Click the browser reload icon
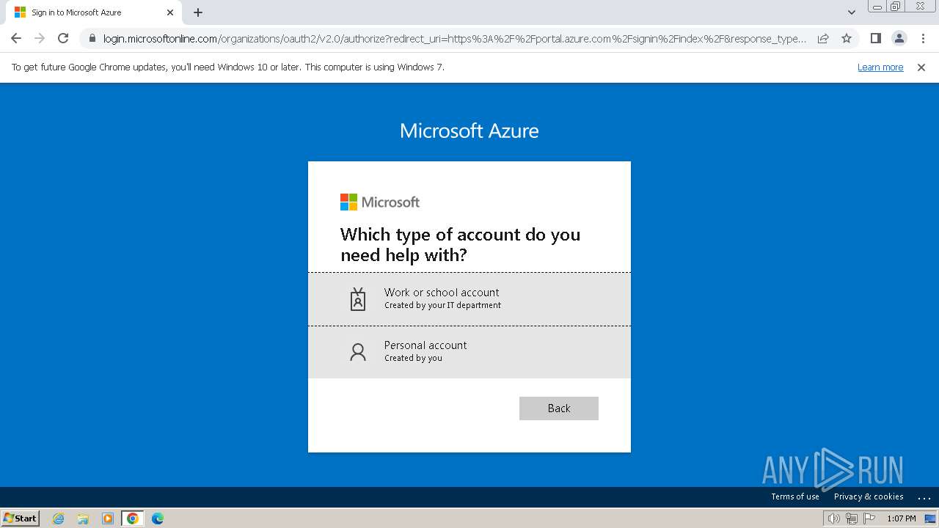This screenshot has height=528, width=939. [x=63, y=38]
